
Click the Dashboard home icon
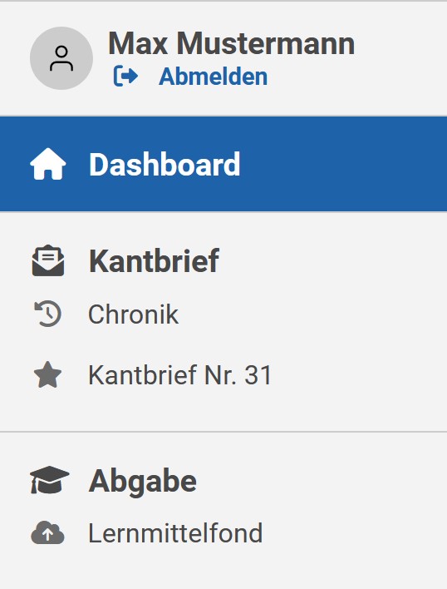click(48, 164)
